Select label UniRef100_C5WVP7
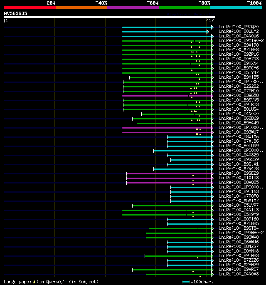 [x=239, y=205]
